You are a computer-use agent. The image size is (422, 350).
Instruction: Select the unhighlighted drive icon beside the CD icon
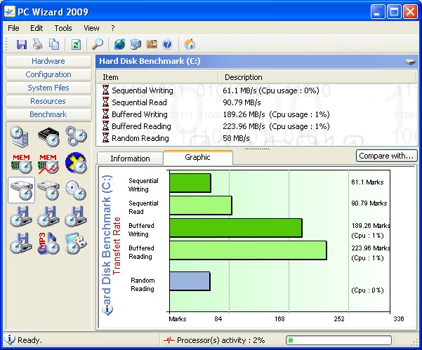point(48,190)
